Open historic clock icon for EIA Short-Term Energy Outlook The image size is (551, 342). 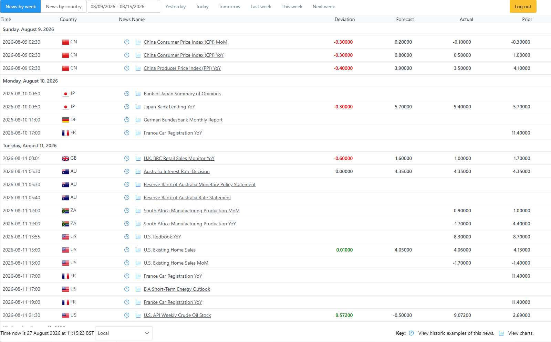127,289
